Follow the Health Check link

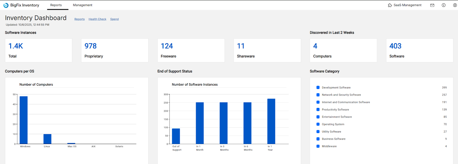click(x=97, y=19)
